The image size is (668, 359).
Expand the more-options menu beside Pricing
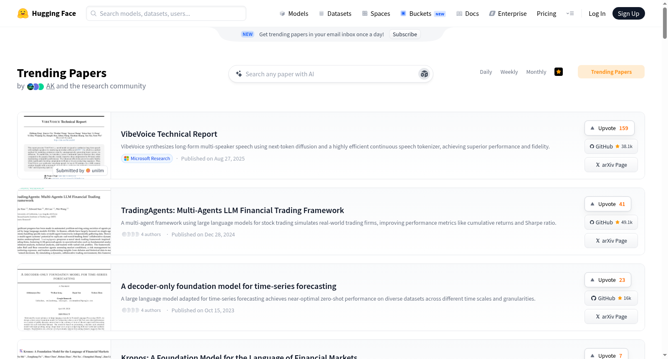pyautogui.click(x=570, y=13)
